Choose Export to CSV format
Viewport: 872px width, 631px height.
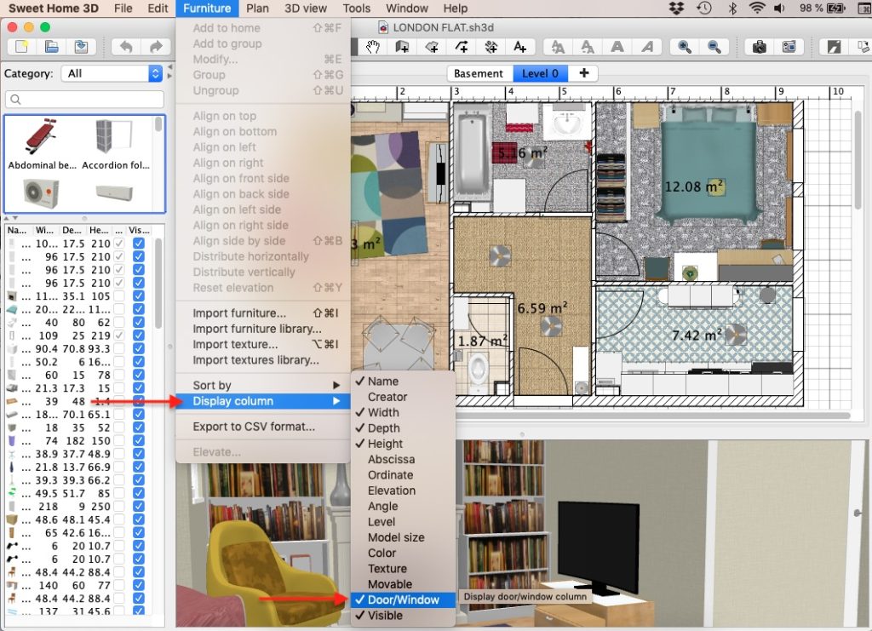[x=253, y=427]
